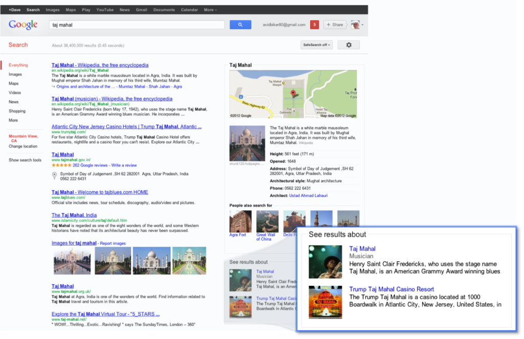Select +Dave in the top bar
The image size is (524, 339).
[x=15, y=10]
